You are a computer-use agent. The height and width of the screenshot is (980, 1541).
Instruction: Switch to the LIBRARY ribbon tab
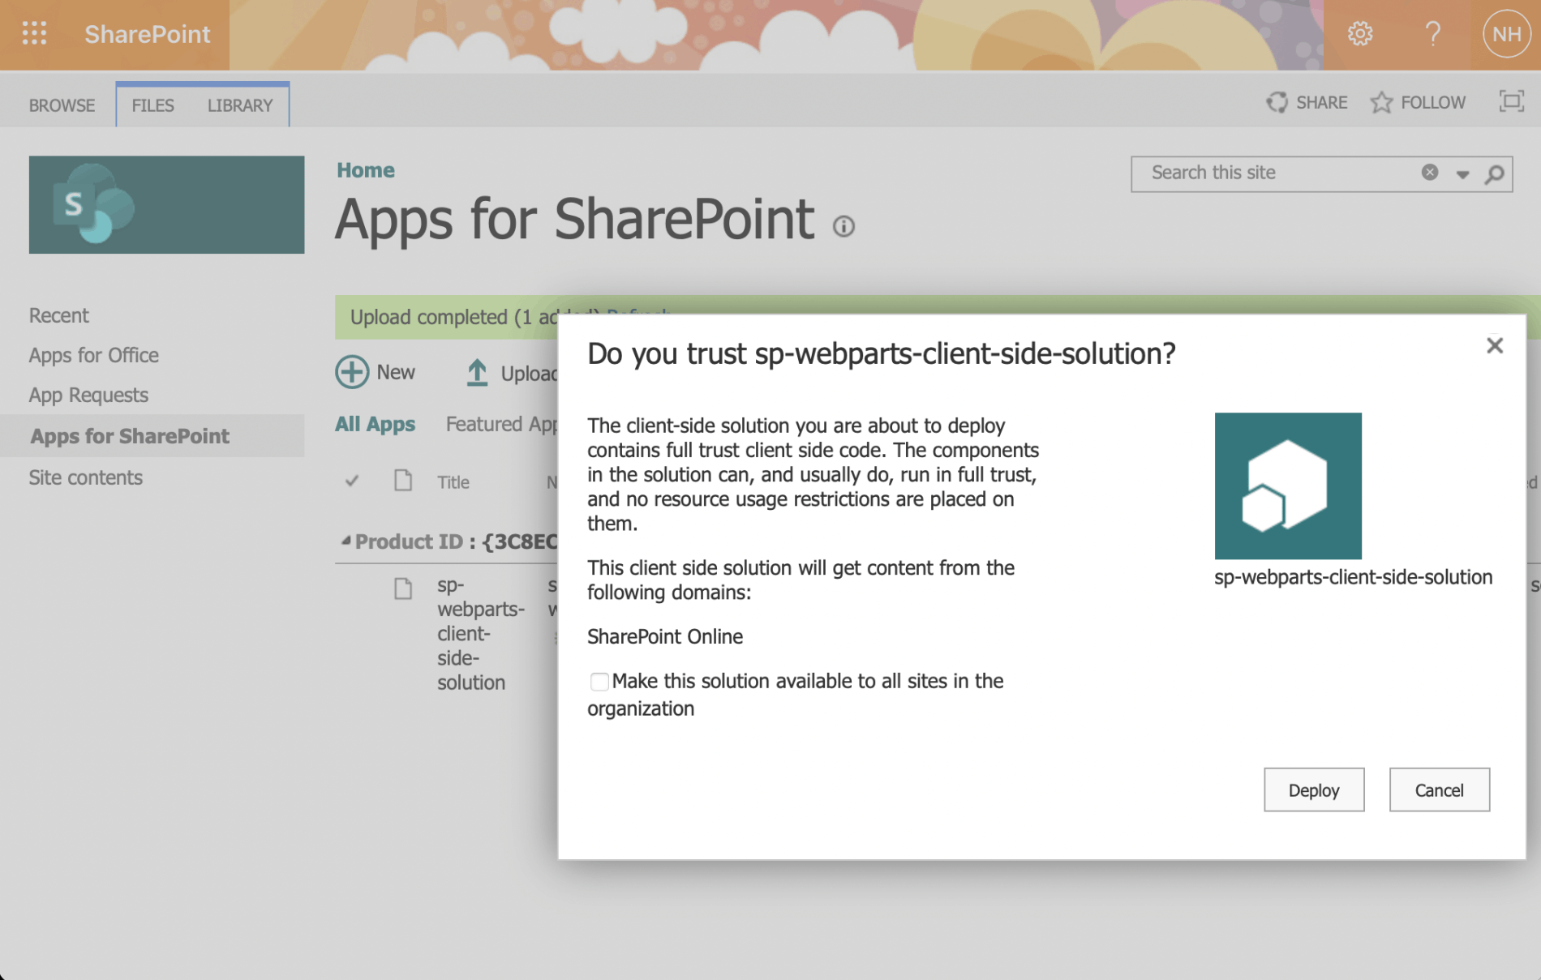[239, 105]
